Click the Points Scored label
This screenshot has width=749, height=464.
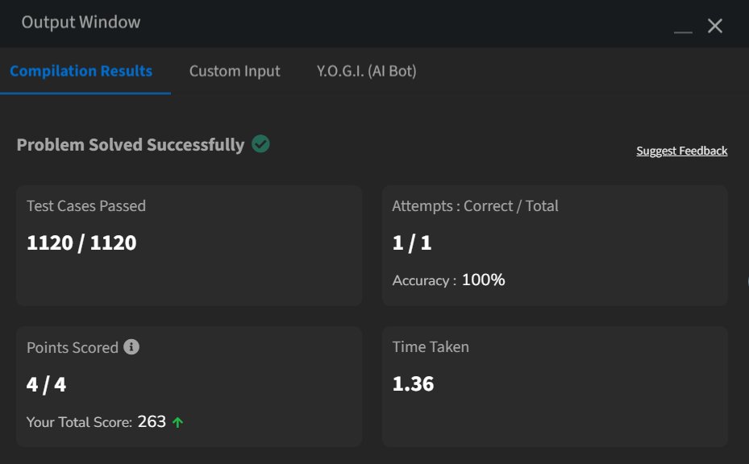click(x=73, y=347)
